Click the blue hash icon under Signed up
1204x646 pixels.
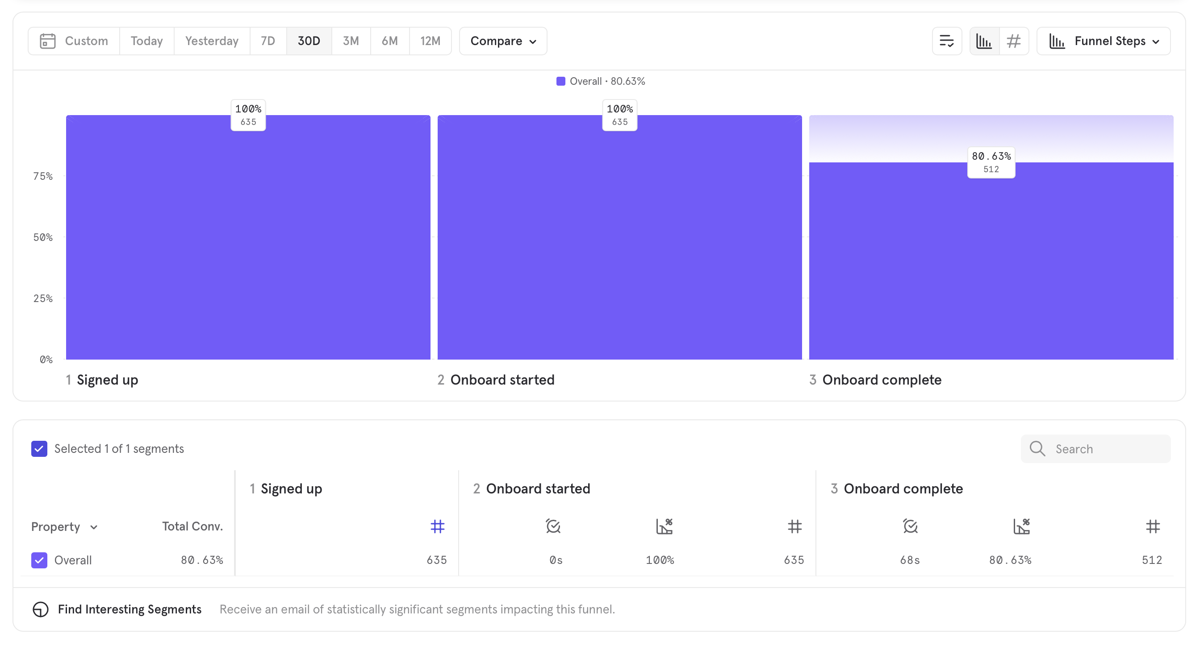click(437, 526)
